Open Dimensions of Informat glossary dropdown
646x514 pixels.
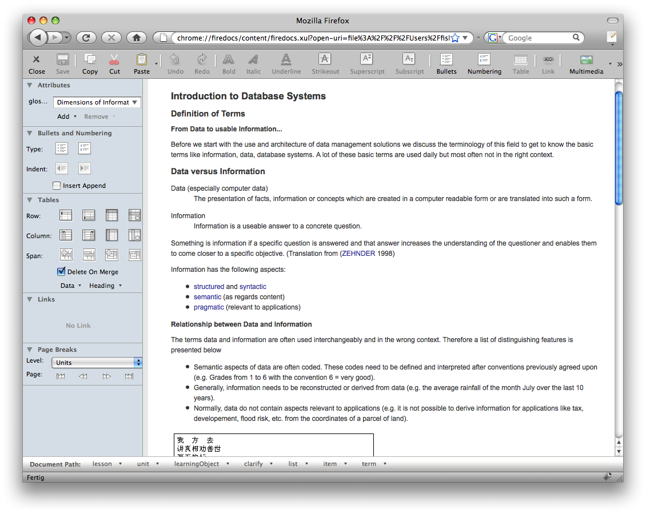[97, 102]
